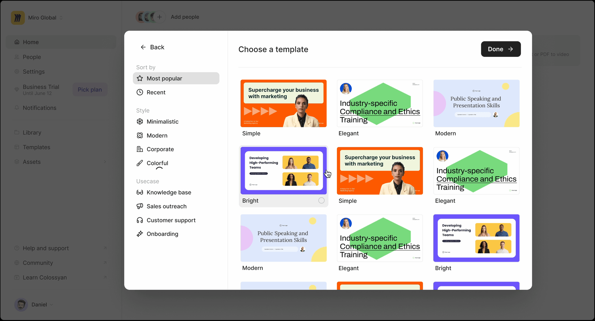Screen dimensions: 595x321
Task: Click the Help and support icon
Action: coord(17,248)
